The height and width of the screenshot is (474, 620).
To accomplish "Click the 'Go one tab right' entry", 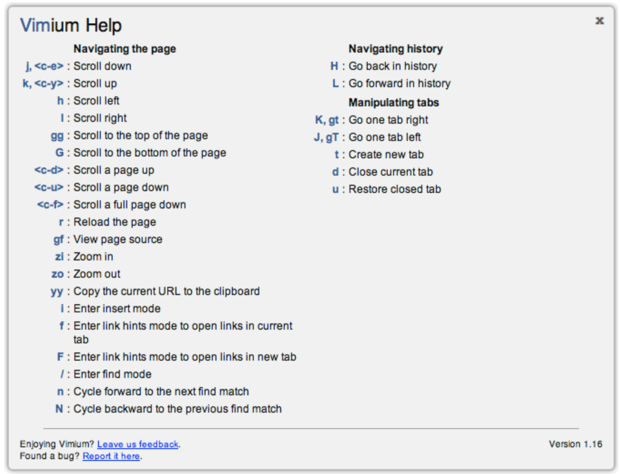I will coord(388,120).
